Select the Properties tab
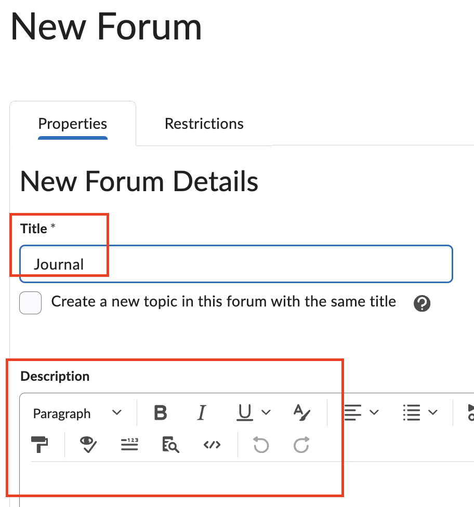Image resolution: width=474 pixels, height=507 pixels. [72, 124]
